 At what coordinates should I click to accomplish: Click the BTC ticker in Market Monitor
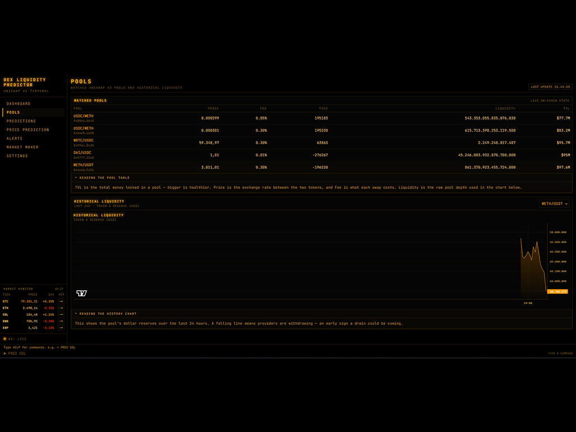coord(6,301)
